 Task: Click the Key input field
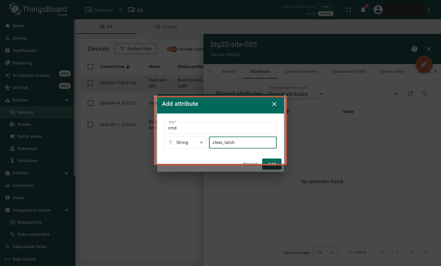point(220,128)
